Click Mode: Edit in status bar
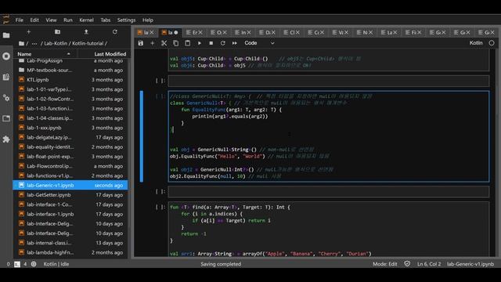This screenshot has width=501, height=282. [x=384, y=264]
